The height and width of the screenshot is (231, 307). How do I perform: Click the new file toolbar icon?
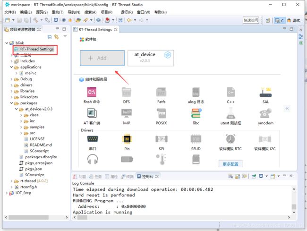(x=8, y=20)
